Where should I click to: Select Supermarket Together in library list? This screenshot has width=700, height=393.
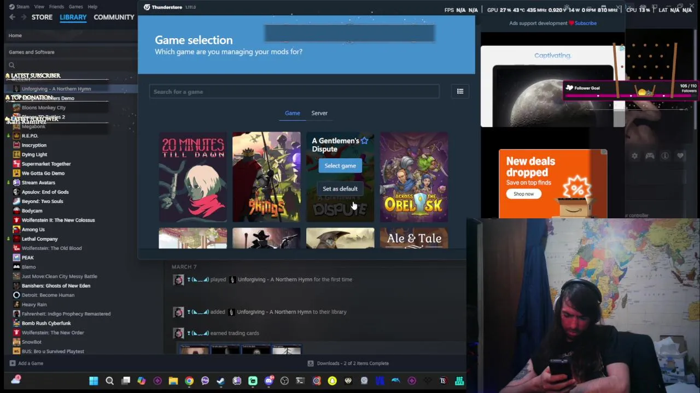tap(46, 164)
